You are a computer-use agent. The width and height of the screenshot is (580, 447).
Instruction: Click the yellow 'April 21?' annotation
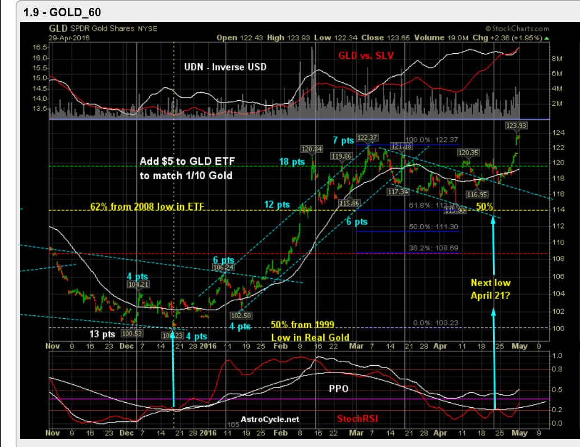(x=490, y=296)
